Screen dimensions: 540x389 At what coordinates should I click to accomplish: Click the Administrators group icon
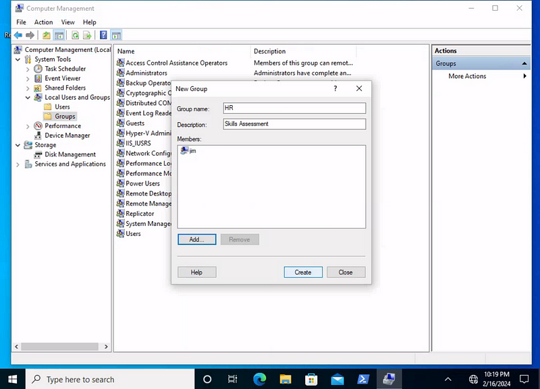pyautogui.click(x=120, y=73)
